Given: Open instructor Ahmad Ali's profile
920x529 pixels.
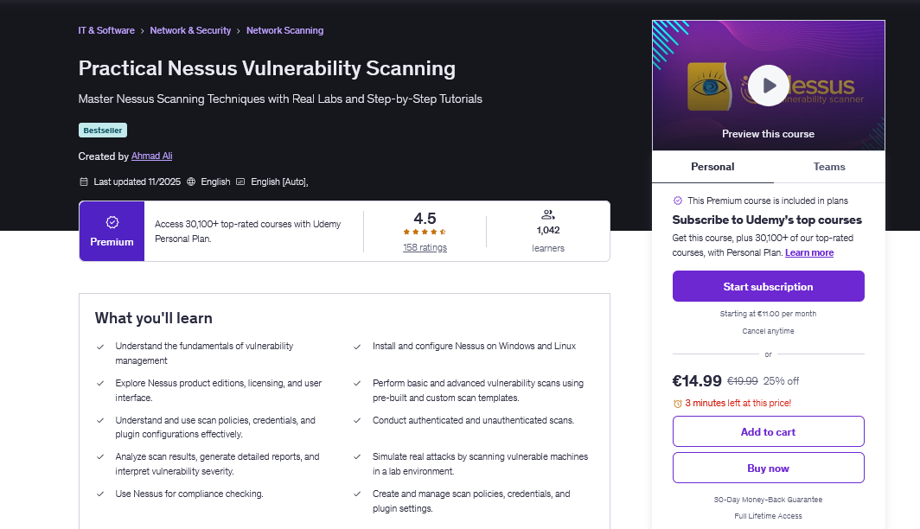Looking at the screenshot, I should tap(151, 156).
